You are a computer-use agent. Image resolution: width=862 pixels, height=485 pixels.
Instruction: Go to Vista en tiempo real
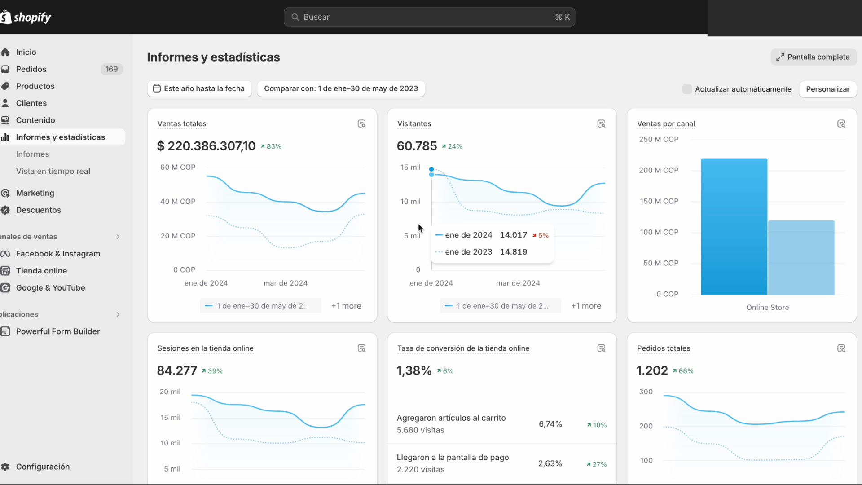[x=53, y=171]
